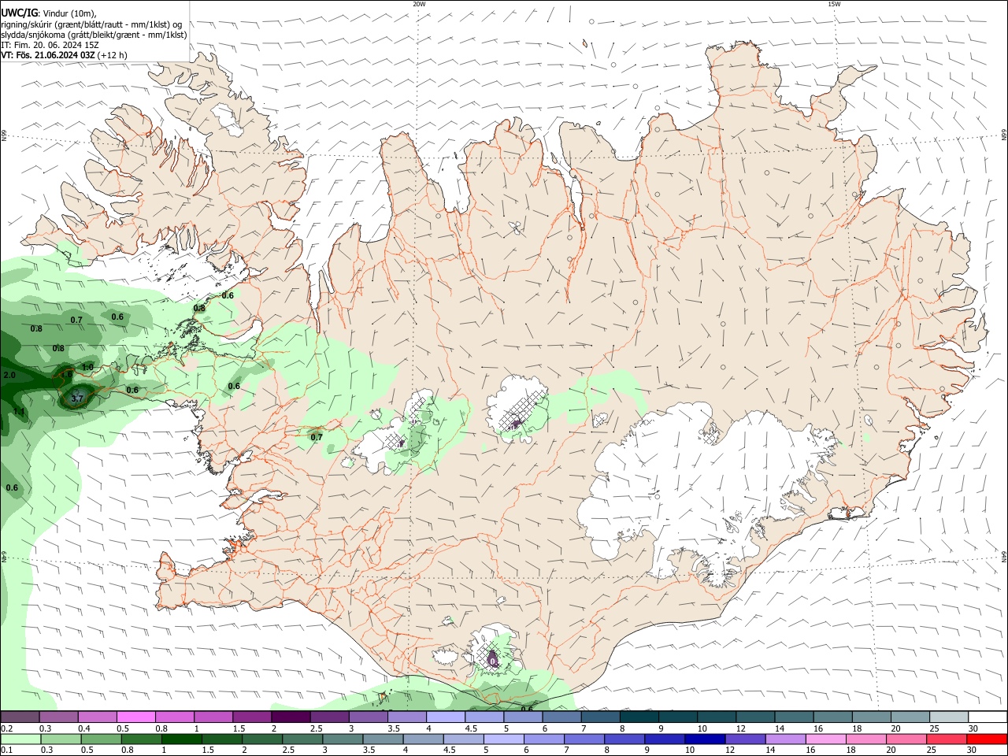This screenshot has width=1008, height=756.
Task: Select the 0.6 value on the south coast
Action: (x=527, y=709)
